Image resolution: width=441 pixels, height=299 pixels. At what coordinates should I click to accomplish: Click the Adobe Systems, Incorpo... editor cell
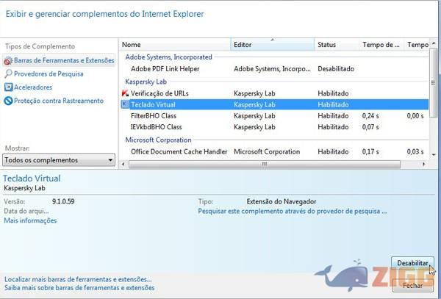(272, 69)
